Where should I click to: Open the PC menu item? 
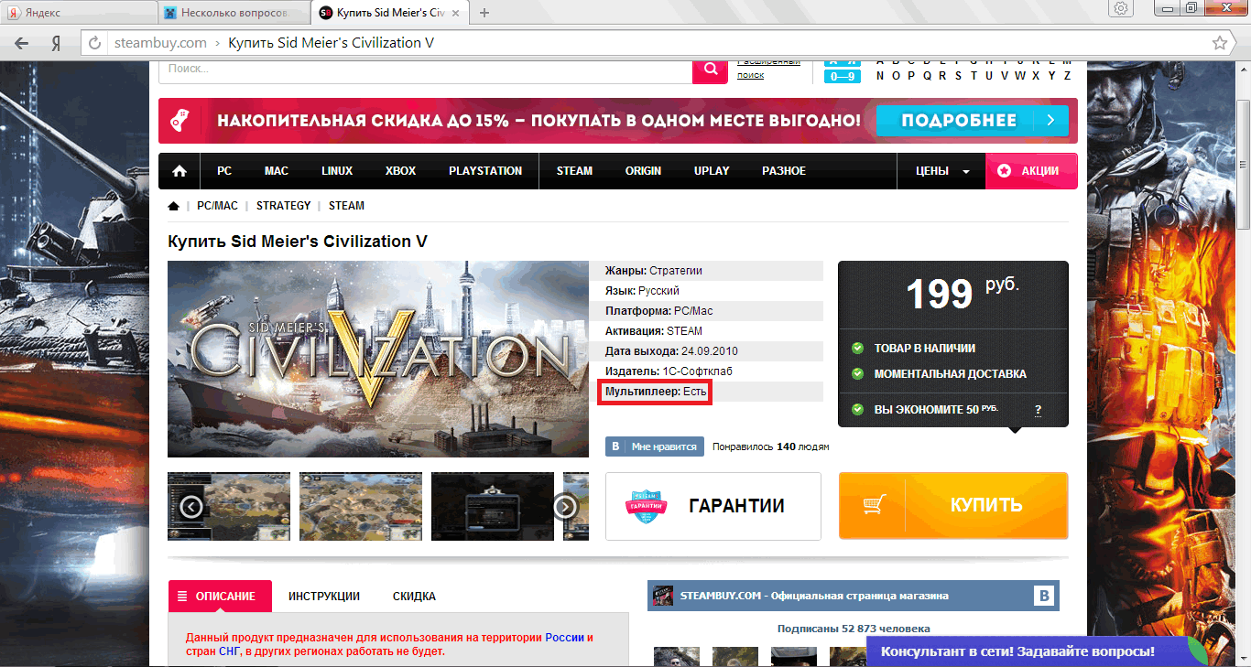pos(224,171)
